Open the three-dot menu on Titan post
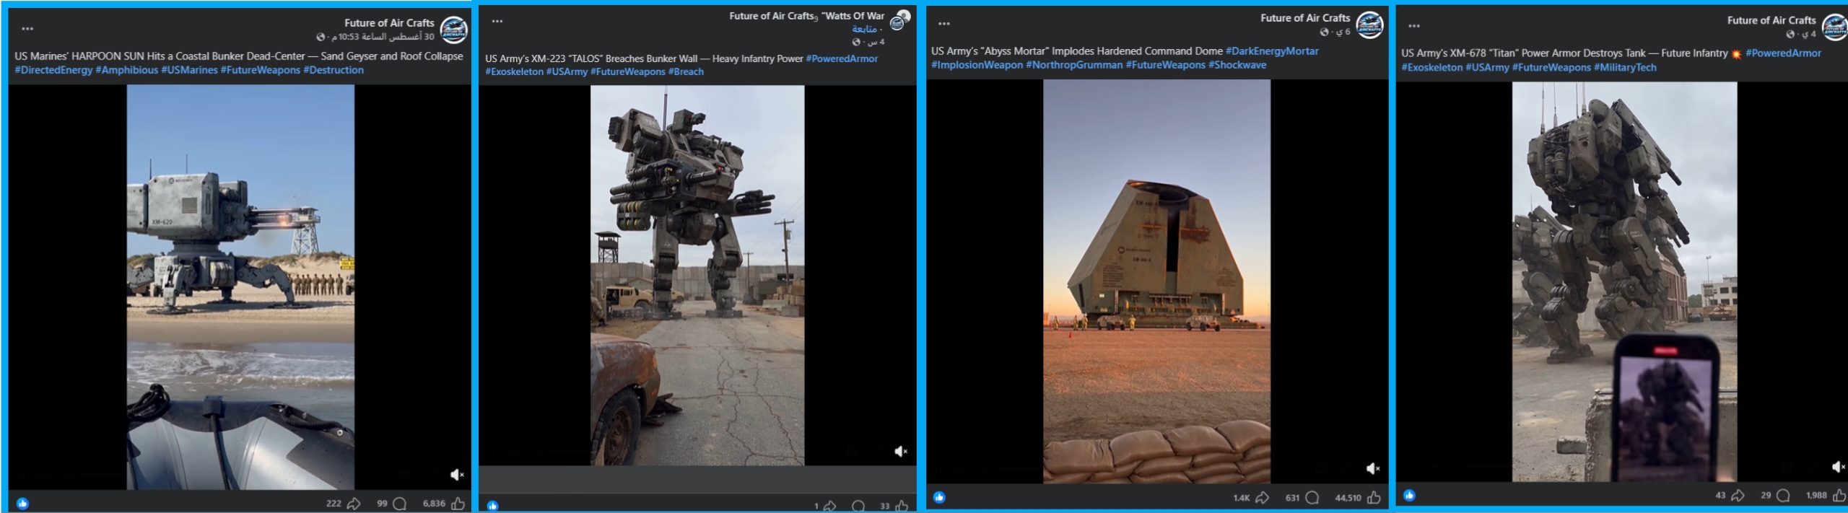The image size is (1848, 513). (1414, 26)
